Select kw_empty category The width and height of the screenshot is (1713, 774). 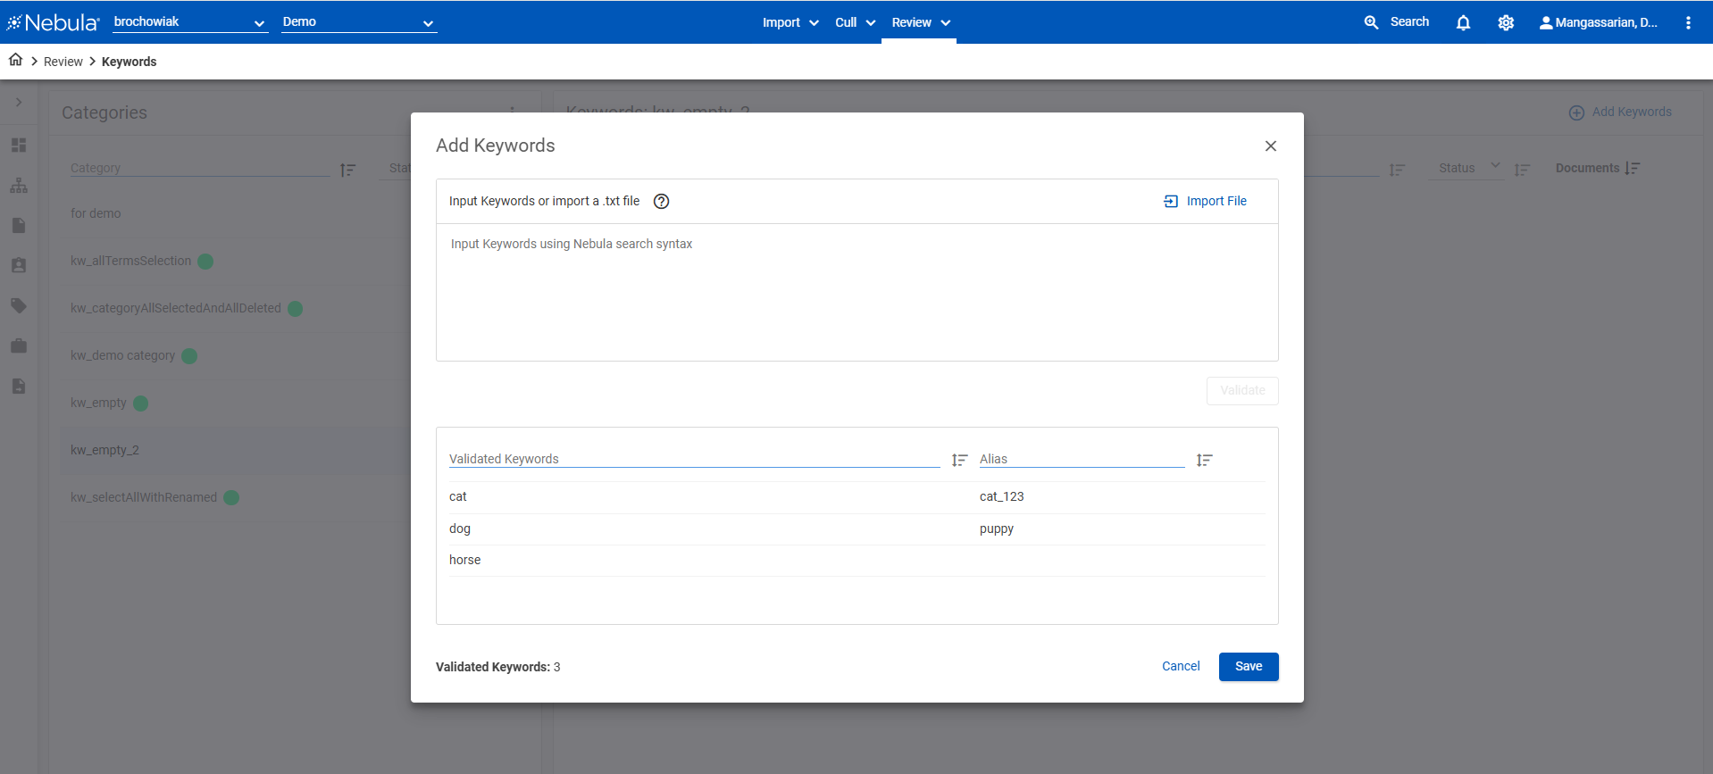point(235,403)
